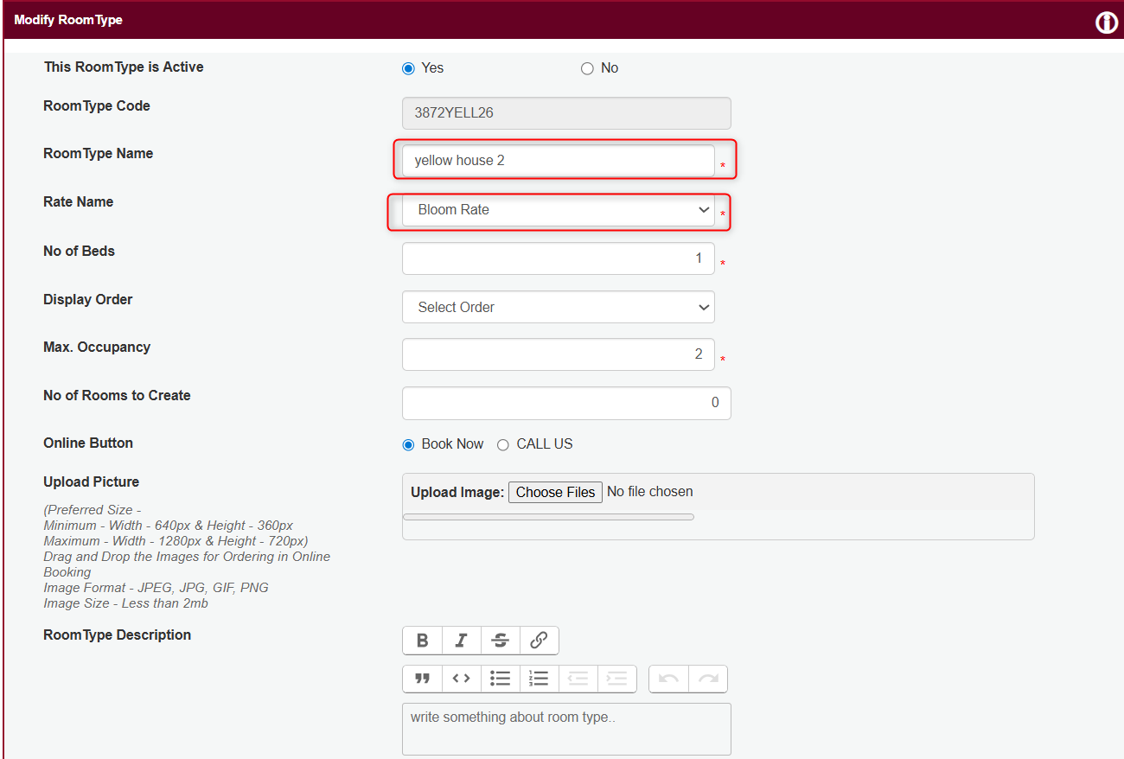Apply italic formatting in description editor
The image size is (1124, 759).
click(461, 641)
